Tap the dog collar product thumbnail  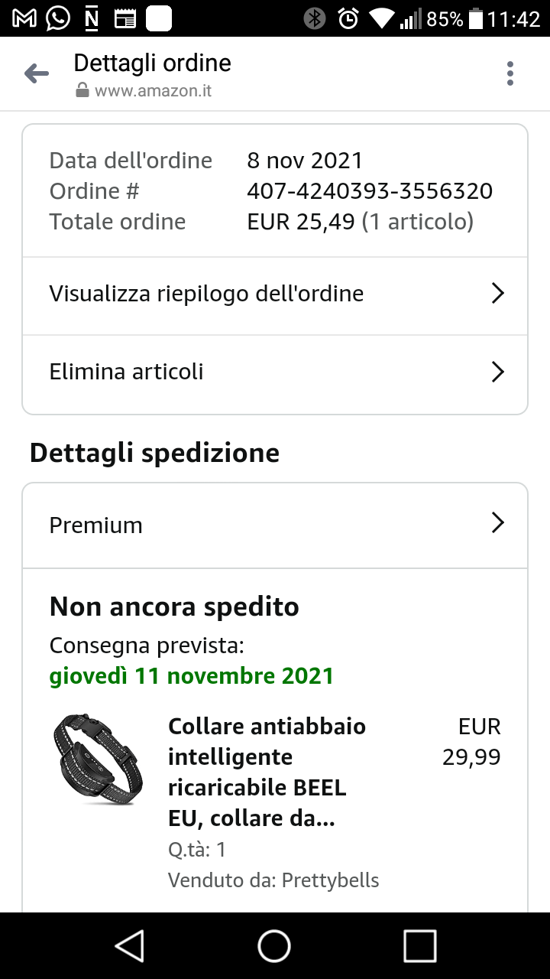[x=98, y=759]
